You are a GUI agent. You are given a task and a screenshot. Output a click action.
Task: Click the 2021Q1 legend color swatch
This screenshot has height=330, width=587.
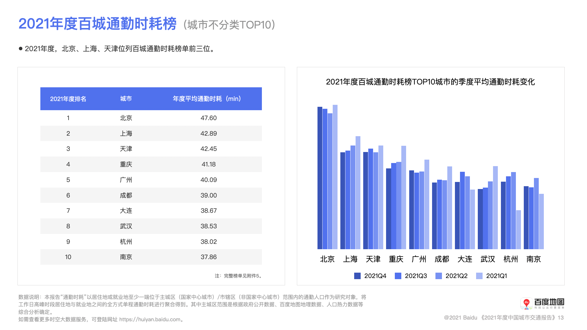(479, 276)
